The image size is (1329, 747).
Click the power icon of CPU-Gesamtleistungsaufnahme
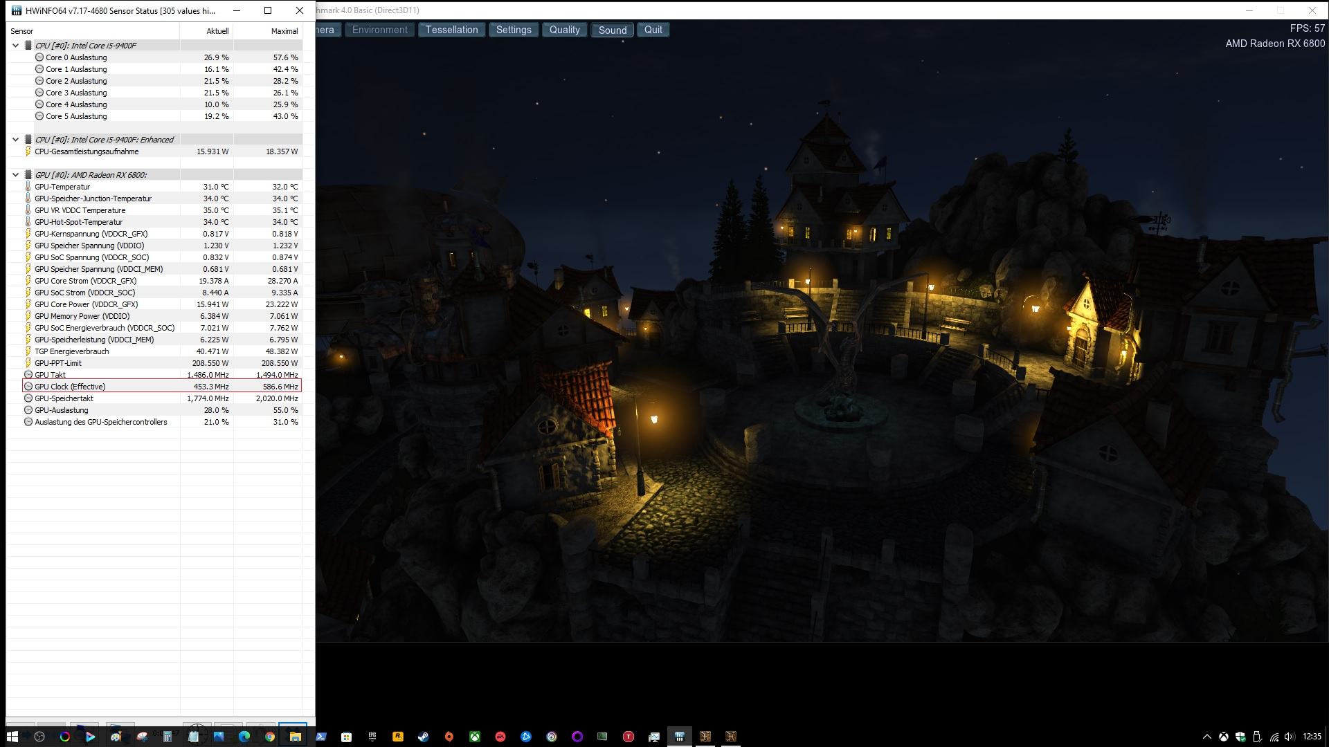[28, 151]
